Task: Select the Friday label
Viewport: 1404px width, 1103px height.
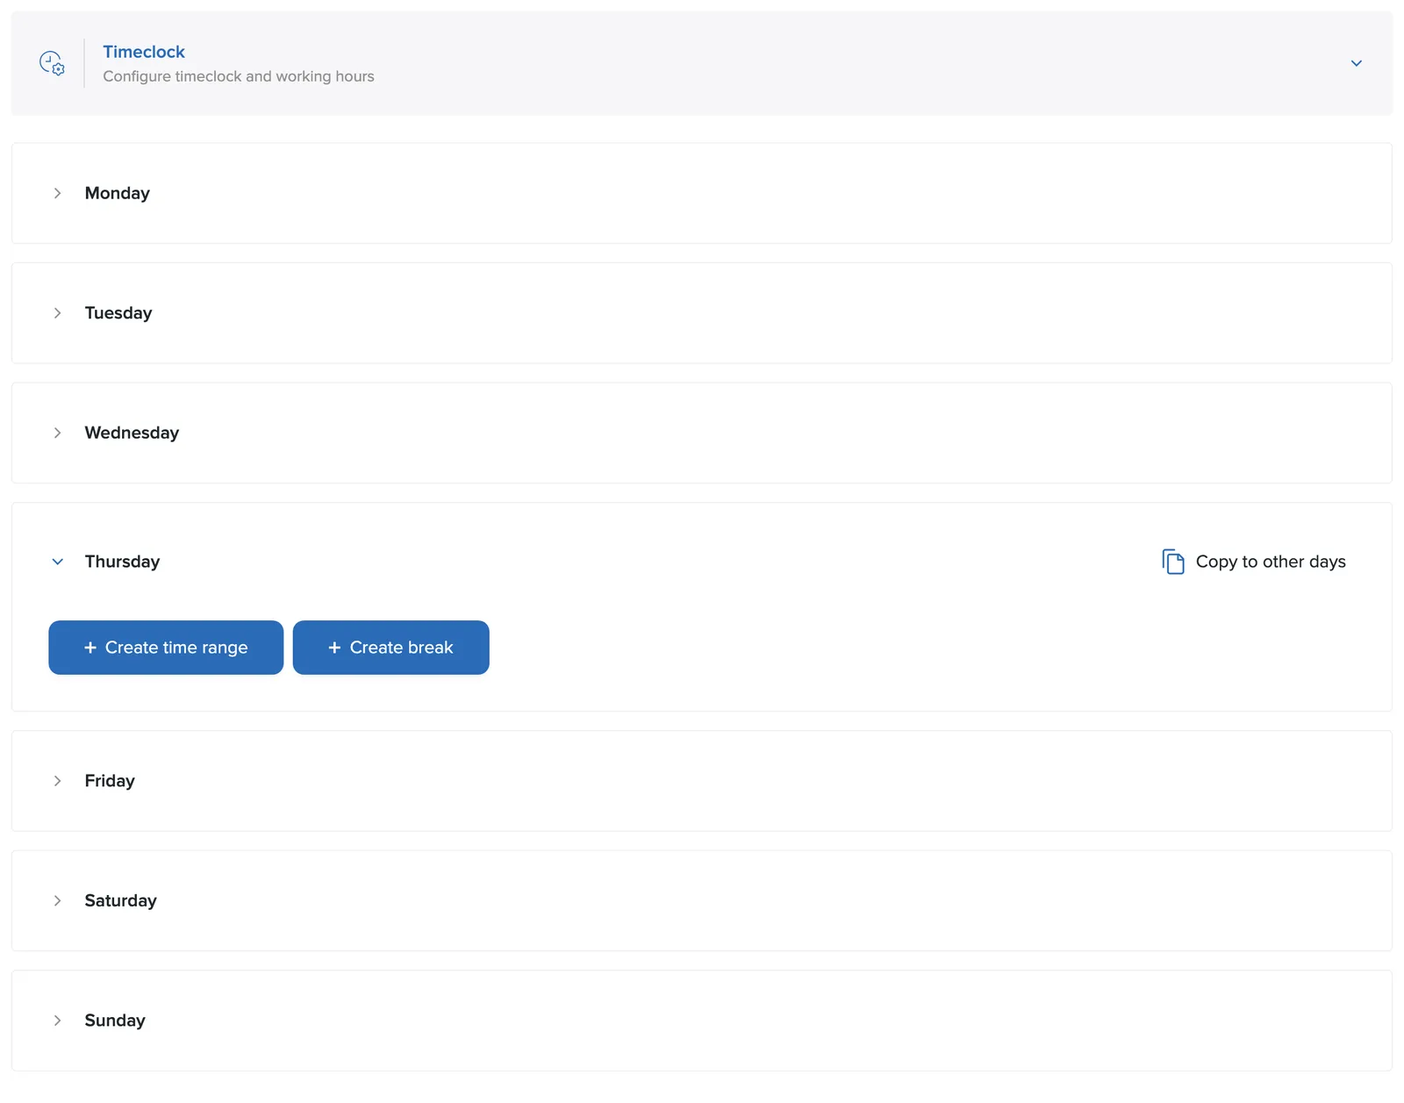Action: (x=110, y=781)
